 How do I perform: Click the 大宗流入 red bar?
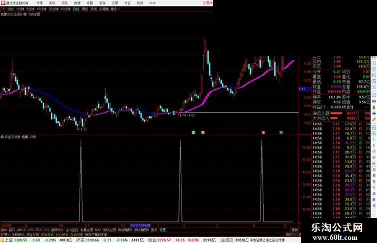point(334,119)
